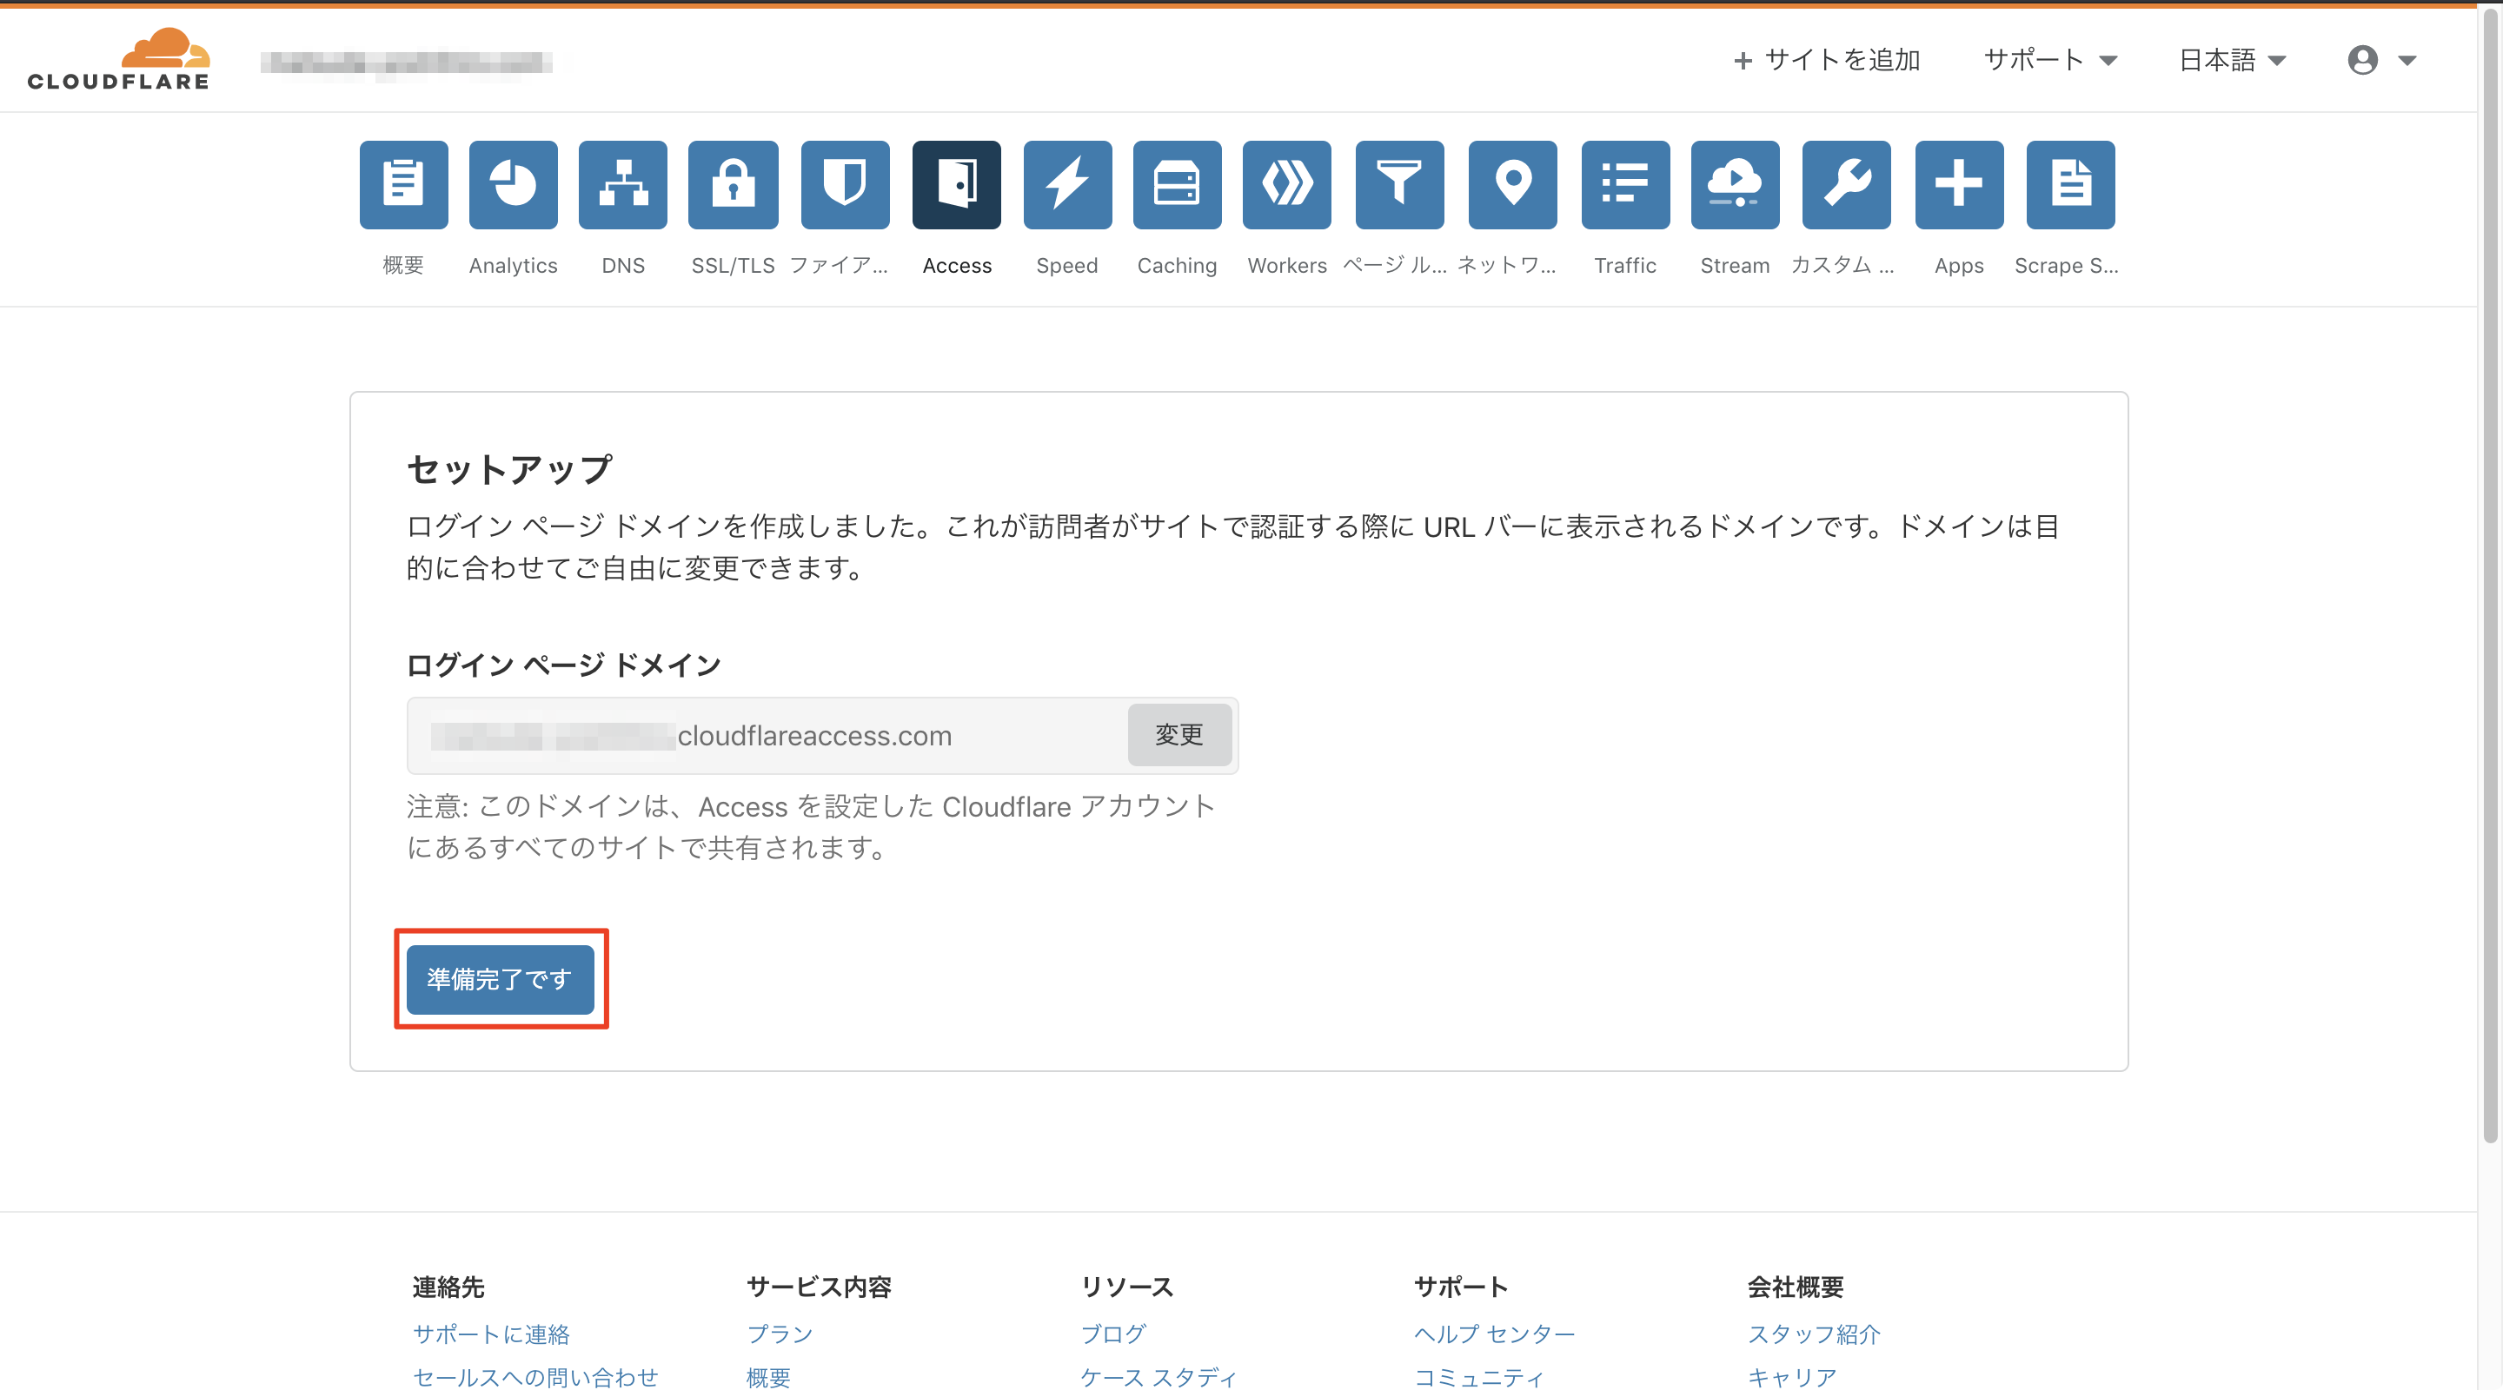Select the Scrape Shield document icon

[x=2069, y=184]
